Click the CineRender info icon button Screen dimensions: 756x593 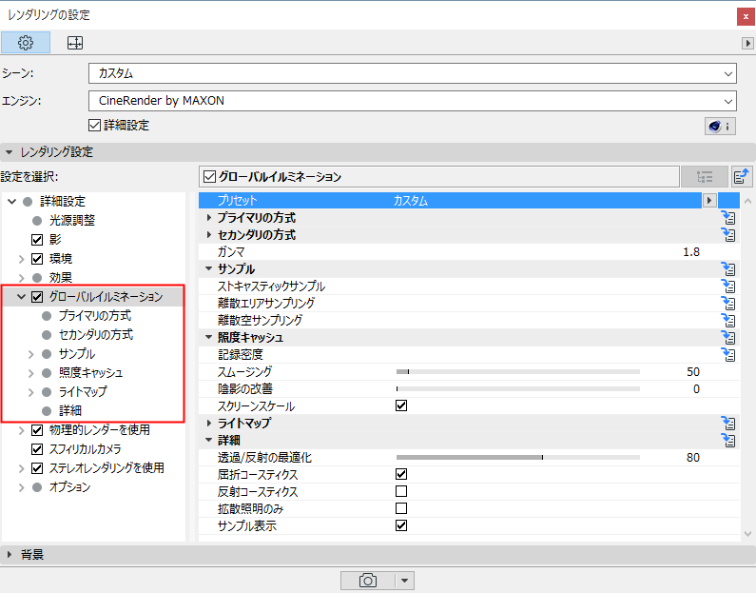point(719,127)
